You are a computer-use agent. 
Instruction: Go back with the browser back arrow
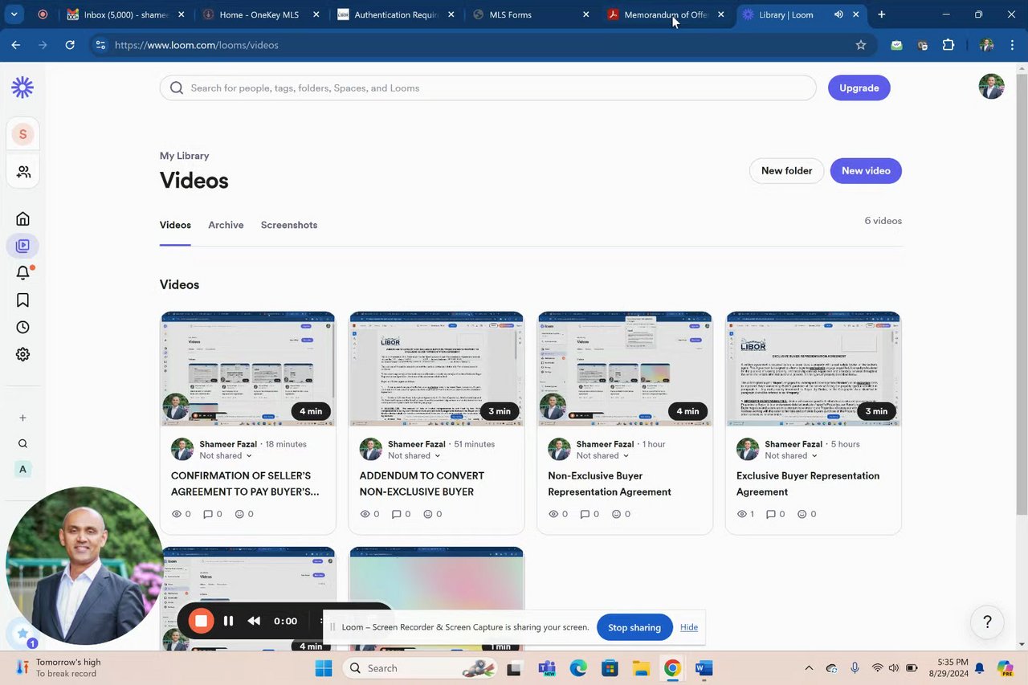pyautogui.click(x=16, y=45)
